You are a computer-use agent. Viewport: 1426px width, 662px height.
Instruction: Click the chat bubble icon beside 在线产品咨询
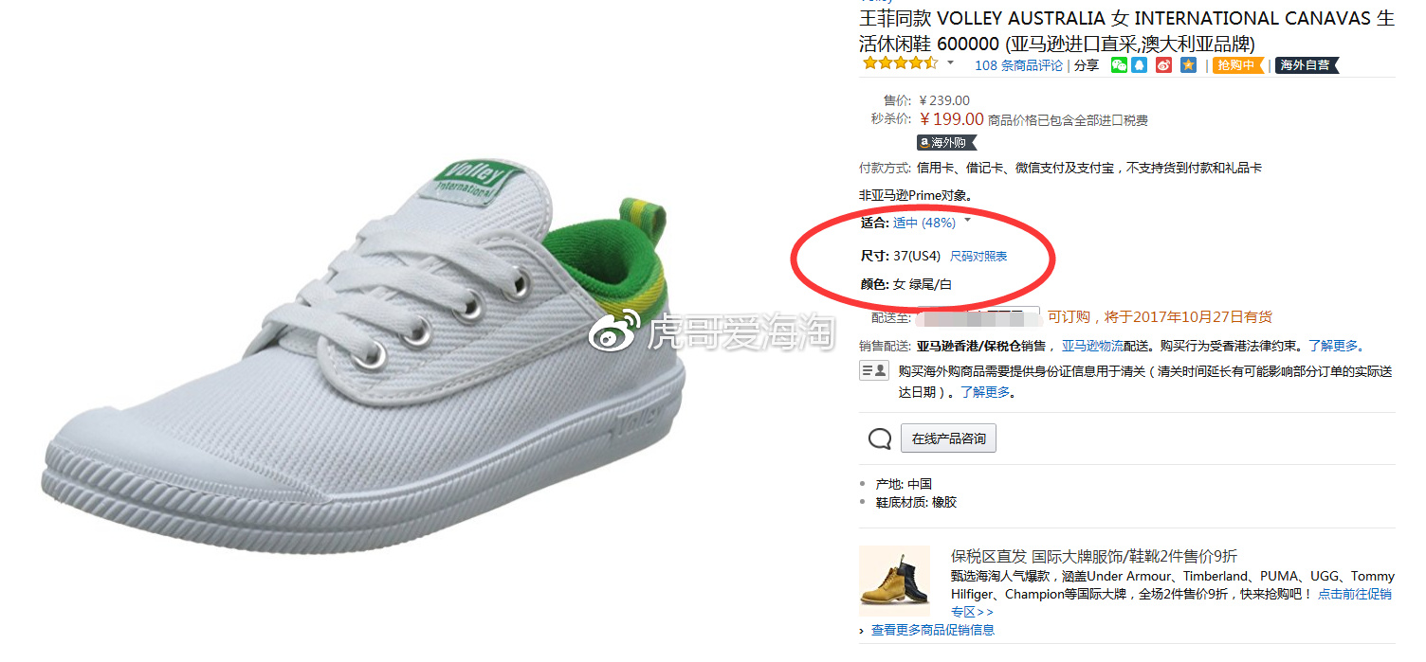880,438
